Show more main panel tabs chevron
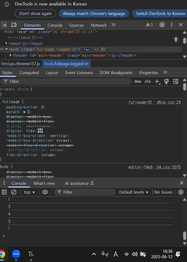This screenshot has width=187, height=262. (114, 25)
